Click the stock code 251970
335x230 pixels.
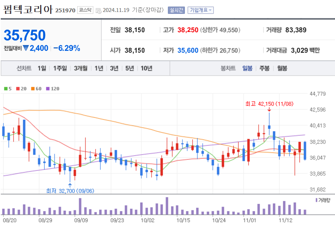click(x=65, y=10)
